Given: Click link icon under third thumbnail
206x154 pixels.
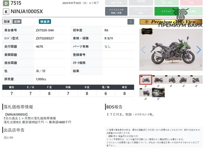Looking at the screenshot, I should (171, 86).
